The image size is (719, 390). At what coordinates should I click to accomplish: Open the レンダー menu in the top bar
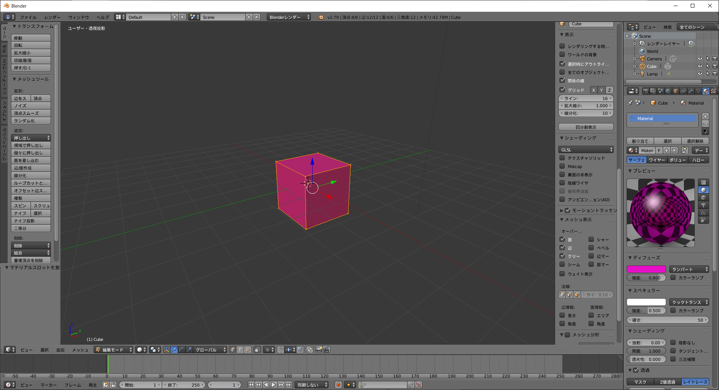(52, 17)
